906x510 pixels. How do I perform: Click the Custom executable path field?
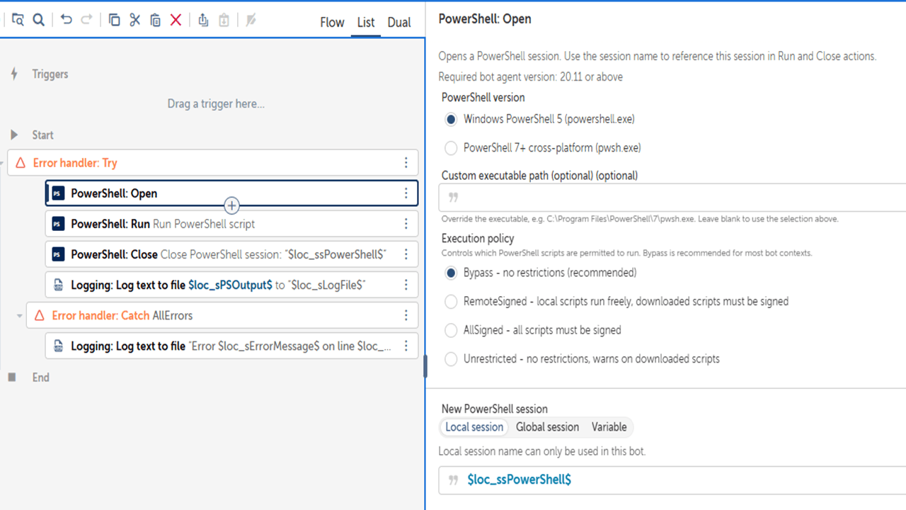672,197
